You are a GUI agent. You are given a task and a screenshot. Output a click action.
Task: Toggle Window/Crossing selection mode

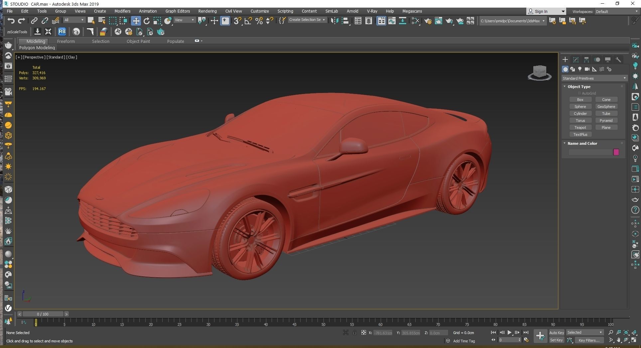pyautogui.click(x=123, y=21)
